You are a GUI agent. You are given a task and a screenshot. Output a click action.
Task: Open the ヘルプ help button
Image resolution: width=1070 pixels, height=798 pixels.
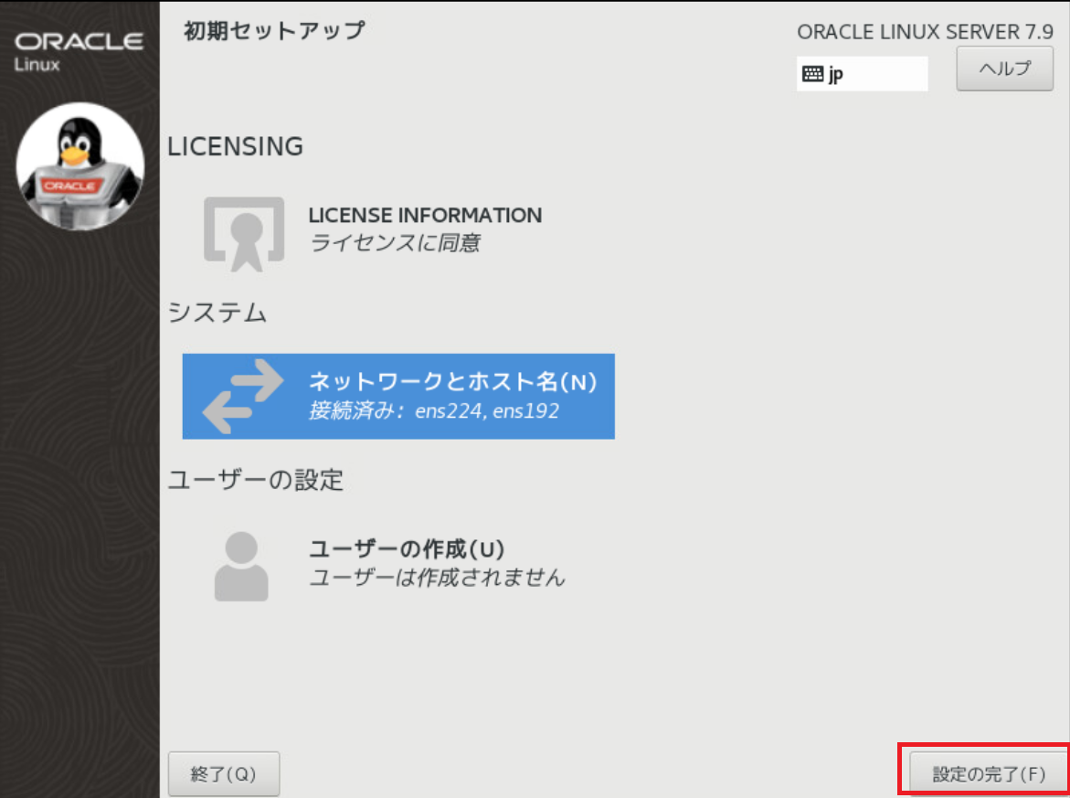point(1004,69)
